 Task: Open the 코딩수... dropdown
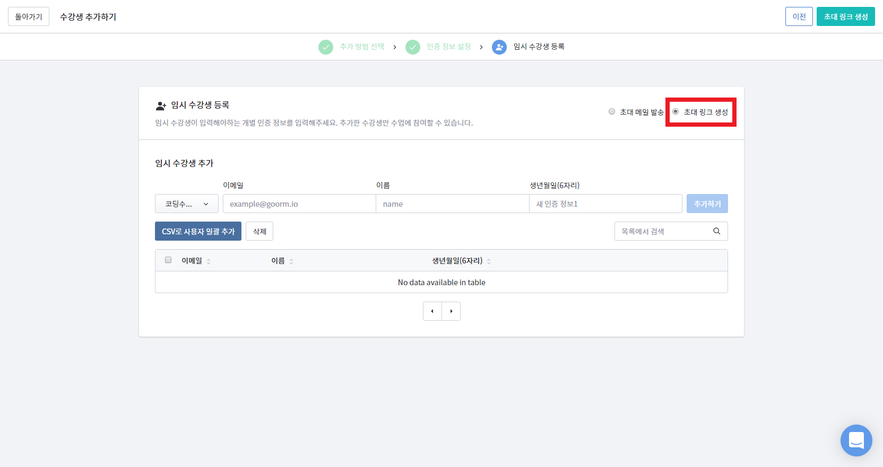(186, 204)
